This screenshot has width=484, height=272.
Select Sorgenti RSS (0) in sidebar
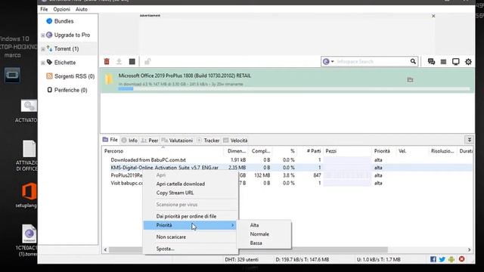(74, 76)
